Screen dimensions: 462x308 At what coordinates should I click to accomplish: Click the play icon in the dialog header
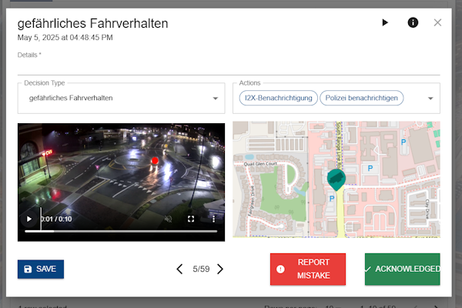click(x=385, y=22)
